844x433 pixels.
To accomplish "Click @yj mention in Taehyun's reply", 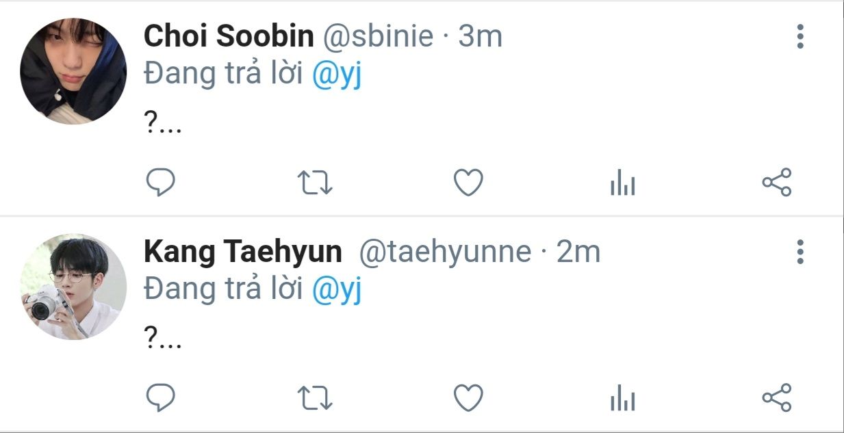I will pyautogui.click(x=337, y=291).
